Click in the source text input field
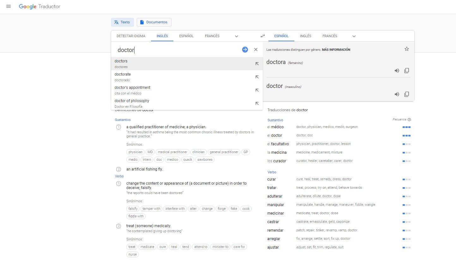Screen dimensions: 456x265 (x=177, y=50)
